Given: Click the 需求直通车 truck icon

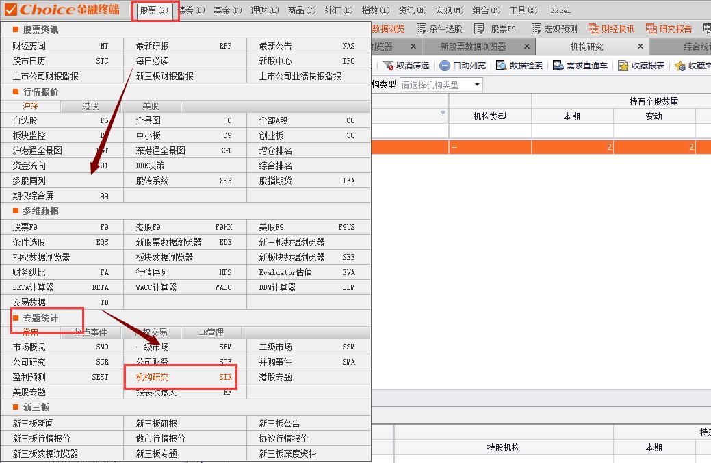Looking at the screenshot, I should [558, 66].
